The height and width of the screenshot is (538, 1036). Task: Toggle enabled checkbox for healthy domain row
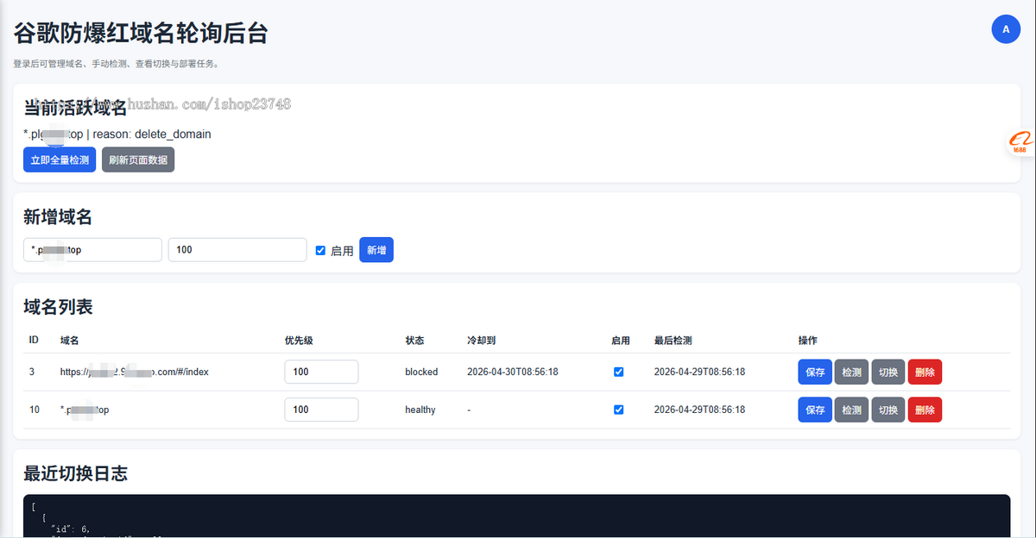618,410
